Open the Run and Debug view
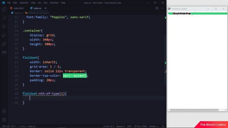The image size is (228, 128). click(4, 35)
